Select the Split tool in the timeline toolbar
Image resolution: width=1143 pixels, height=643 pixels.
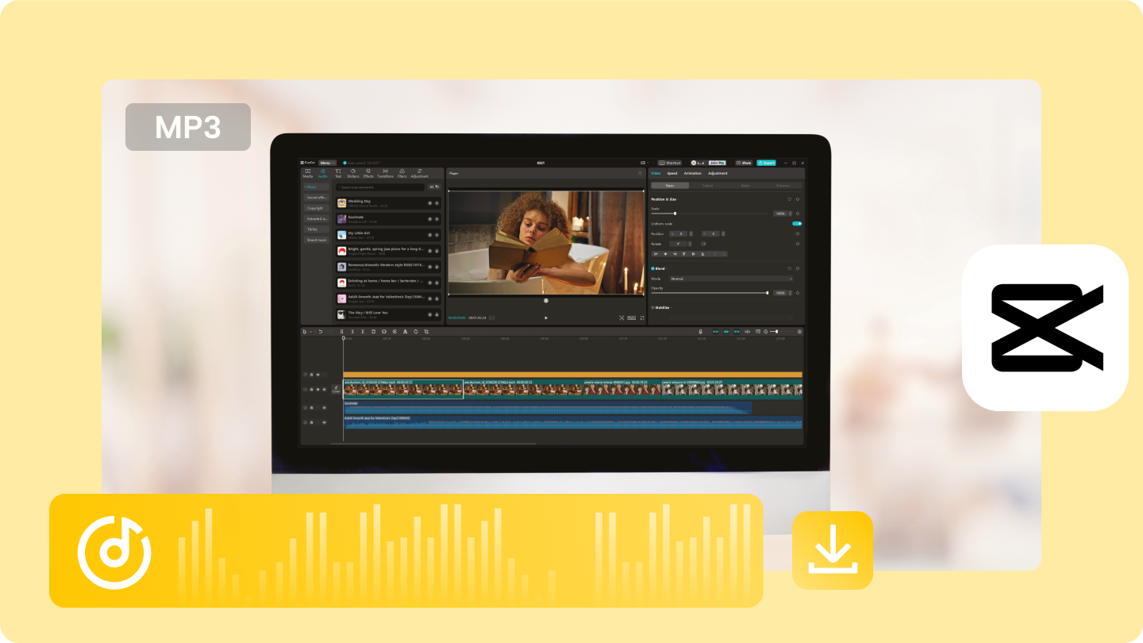click(342, 332)
